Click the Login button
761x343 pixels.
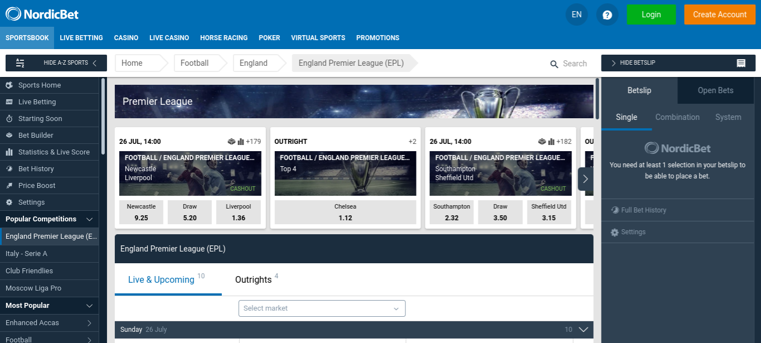(x=651, y=15)
